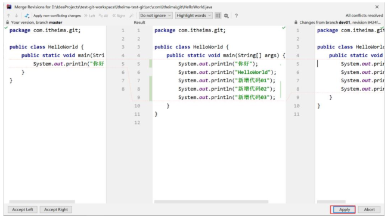391x223 pixels.
Task: Click 'All conflicts resolved' status text
Action: click(x=364, y=16)
